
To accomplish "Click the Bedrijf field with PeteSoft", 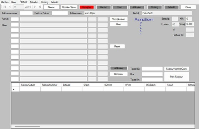I will click(167, 13).
